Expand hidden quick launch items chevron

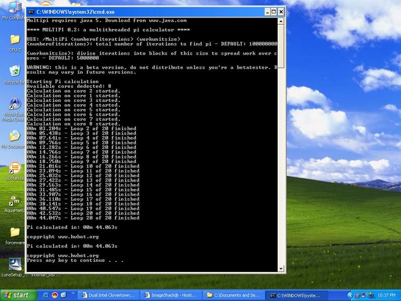point(73,293)
